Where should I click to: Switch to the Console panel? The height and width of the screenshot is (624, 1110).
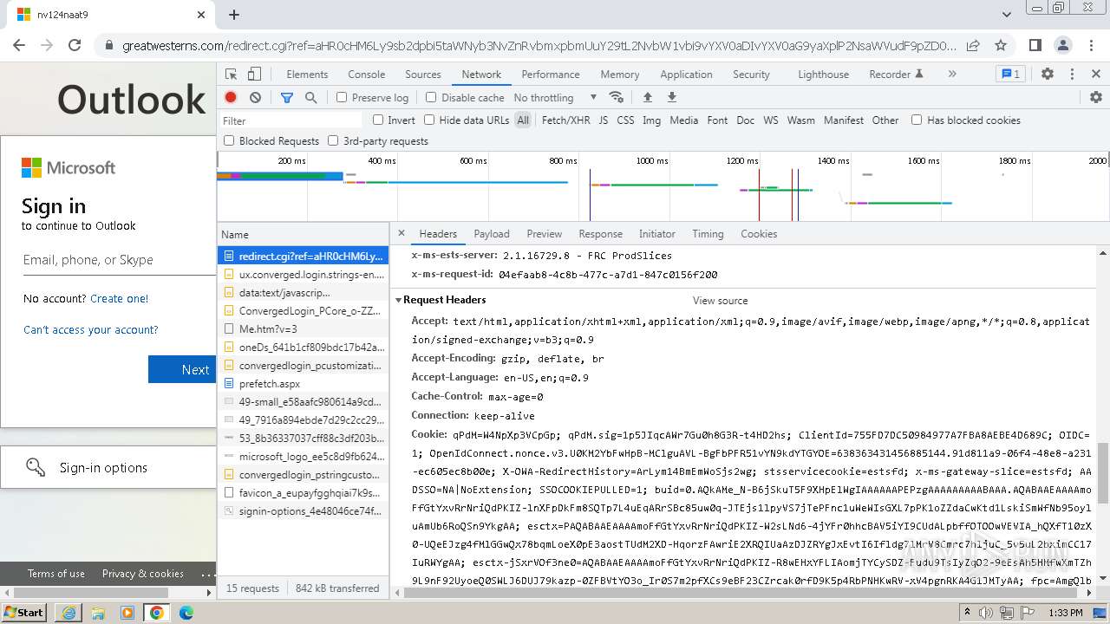pyautogui.click(x=367, y=75)
